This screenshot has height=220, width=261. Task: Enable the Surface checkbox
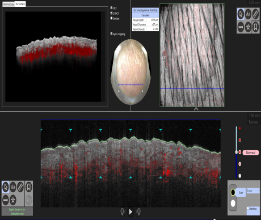[112, 18]
